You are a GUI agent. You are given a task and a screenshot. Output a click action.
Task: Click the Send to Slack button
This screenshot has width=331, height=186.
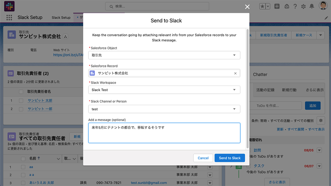230,158
